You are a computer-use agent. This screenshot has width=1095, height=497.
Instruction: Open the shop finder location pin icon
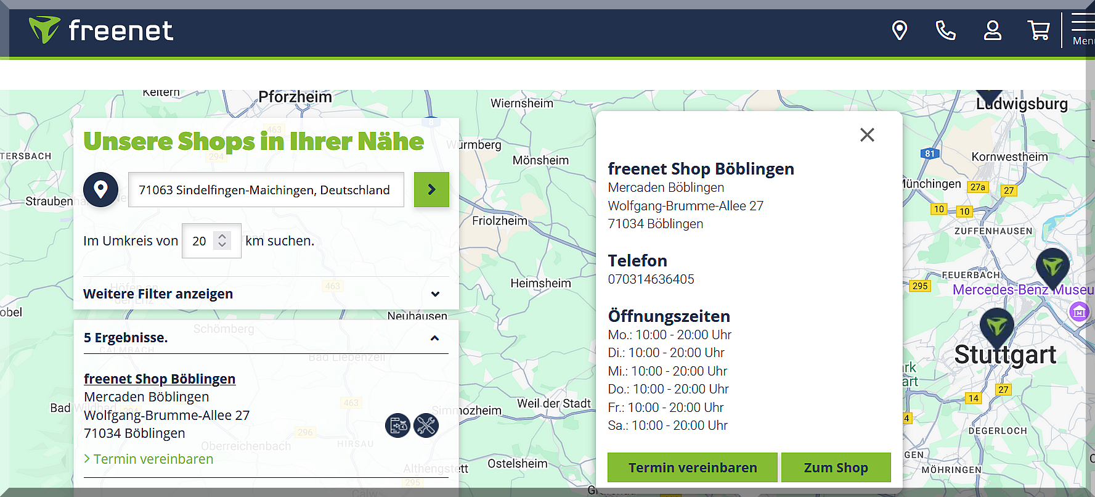900,30
